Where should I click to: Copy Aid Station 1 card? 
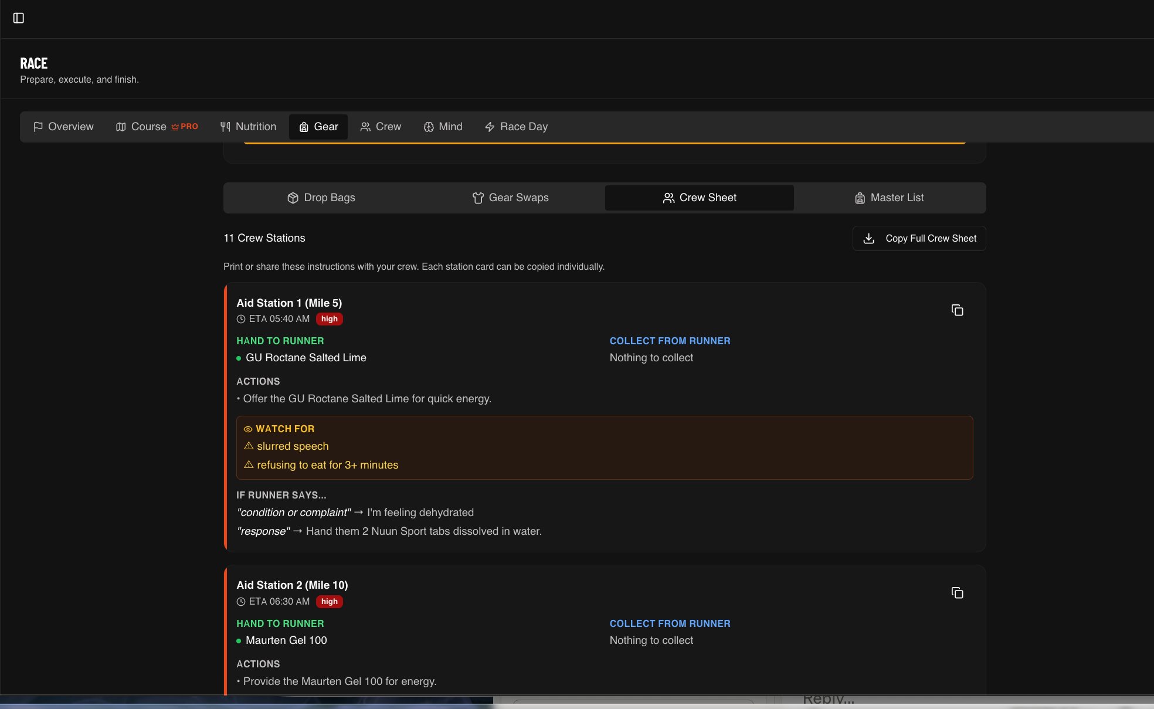tap(957, 310)
